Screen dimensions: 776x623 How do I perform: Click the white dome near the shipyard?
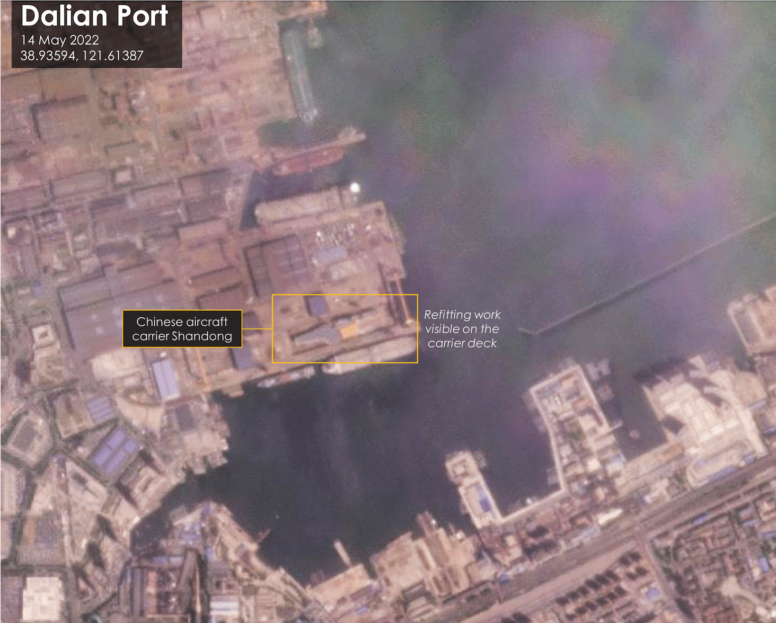[x=355, y=186]
